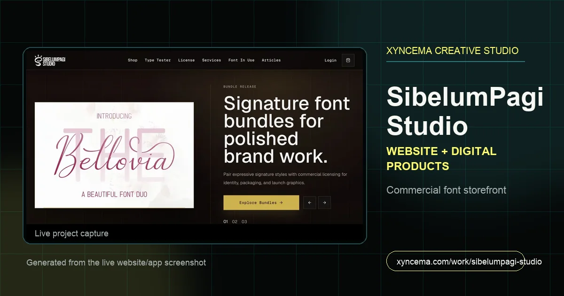Open the Shop menu item
Image resolution: width=564 pixels, height=296 pixels.
(133, 60)
